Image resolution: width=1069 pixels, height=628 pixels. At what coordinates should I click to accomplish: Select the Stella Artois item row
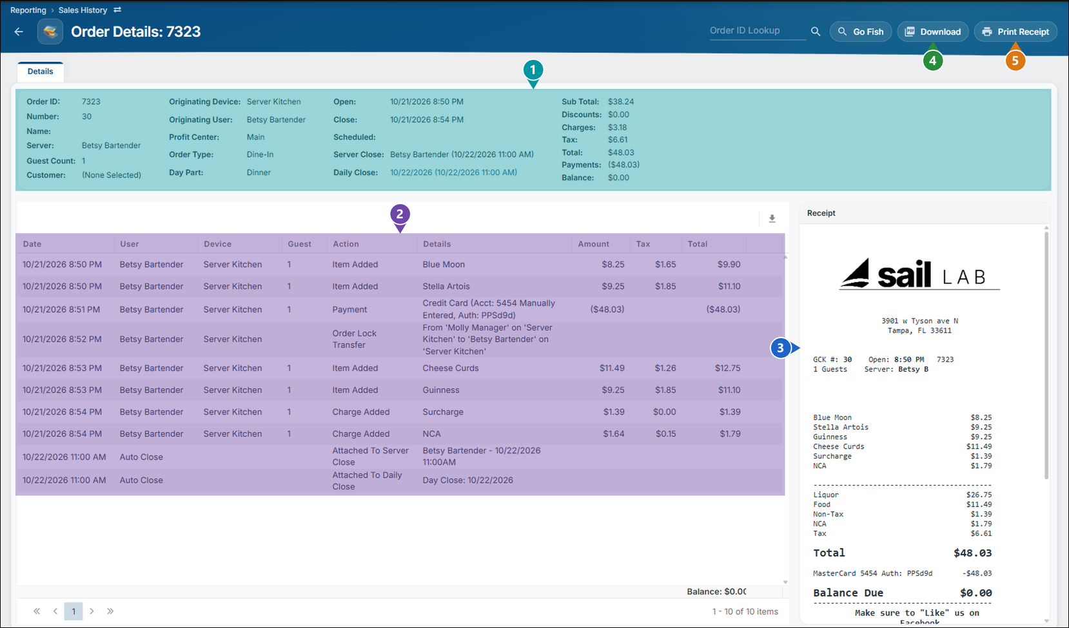pos(400,287)
